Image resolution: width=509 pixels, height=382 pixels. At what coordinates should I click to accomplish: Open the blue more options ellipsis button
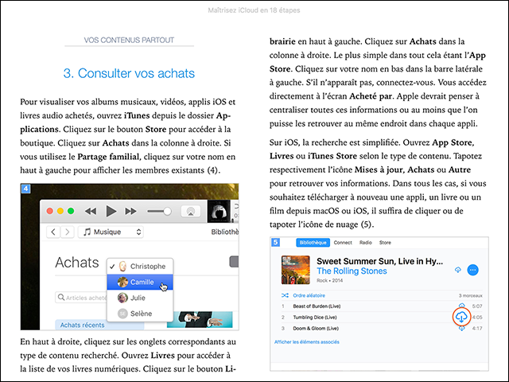(x=472, y=270)
